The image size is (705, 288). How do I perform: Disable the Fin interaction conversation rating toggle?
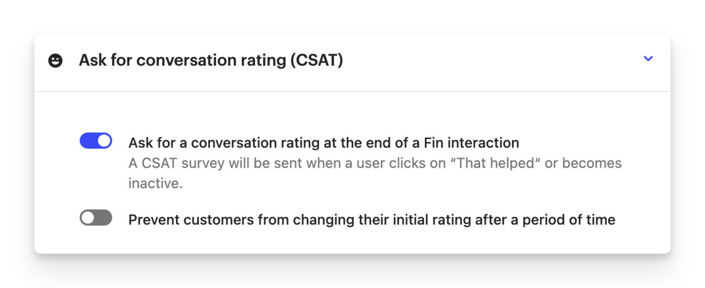96,141
